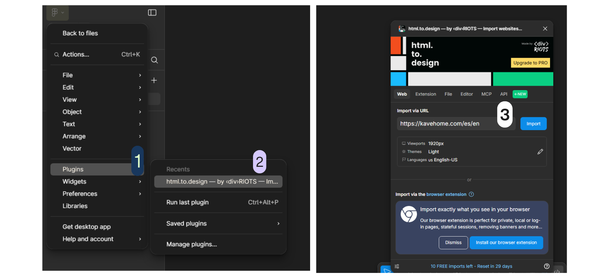Edit import settings with pencil icon
The width and height of the screenshot is (606, 278).
[540, 152]
